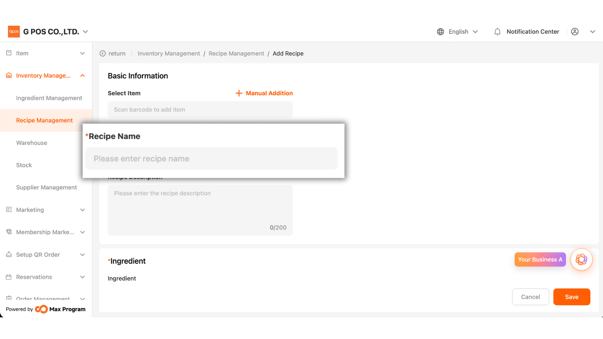Click the Inventory Management house icon

[9, 75]
